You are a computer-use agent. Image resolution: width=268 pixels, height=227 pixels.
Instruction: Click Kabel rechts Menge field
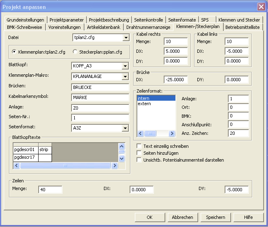176,41
